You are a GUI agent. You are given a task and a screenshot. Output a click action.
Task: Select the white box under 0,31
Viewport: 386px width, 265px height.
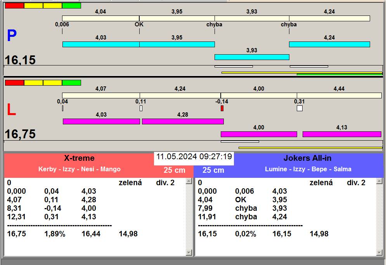(x=299, y=108)
